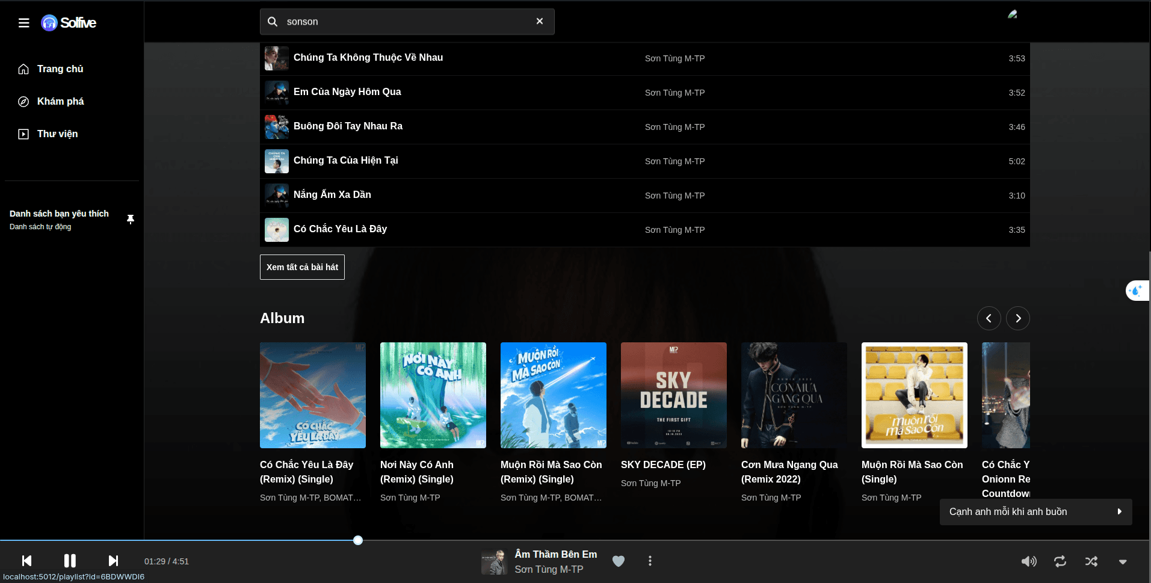Open the three-dot options for current song
Viewport: 1151px width, 583px height.
tap(650, 561)
